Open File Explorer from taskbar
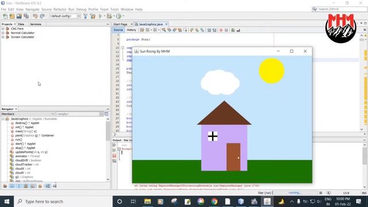Screen dimensions: 368x207 (x=147, y=201)
